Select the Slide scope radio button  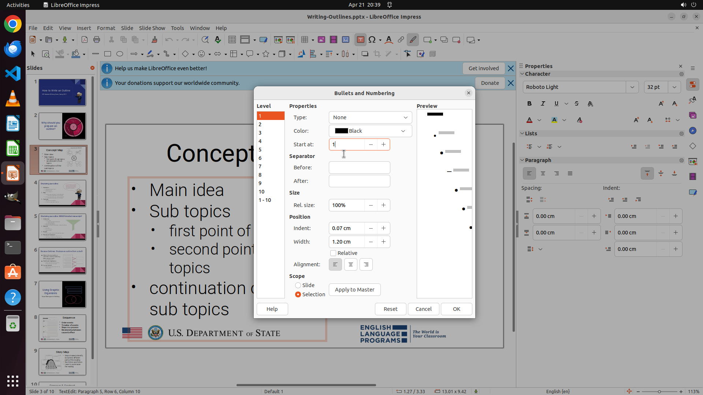point(298,285)
